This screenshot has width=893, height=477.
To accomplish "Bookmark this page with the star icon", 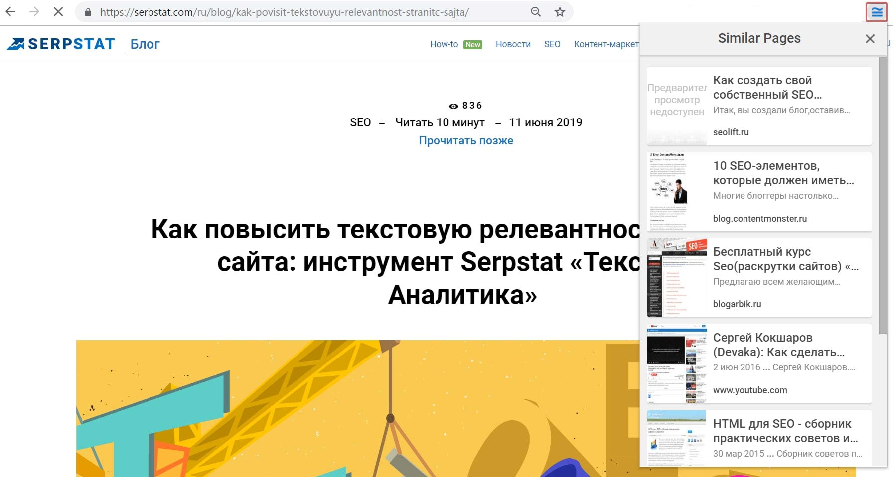I will click(x=560, y=12).
